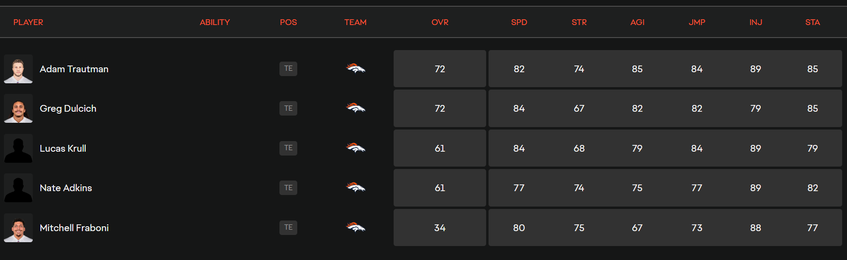Click Broncos logo in Adam Trautman row
The image size is (847, 260).
pos(356,69)
